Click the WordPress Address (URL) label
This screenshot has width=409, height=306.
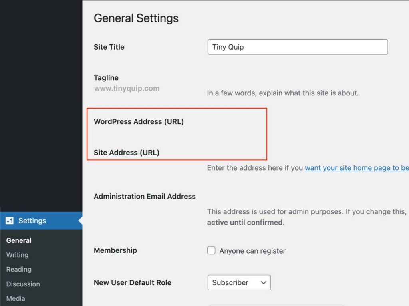click(x=139, y=122)
